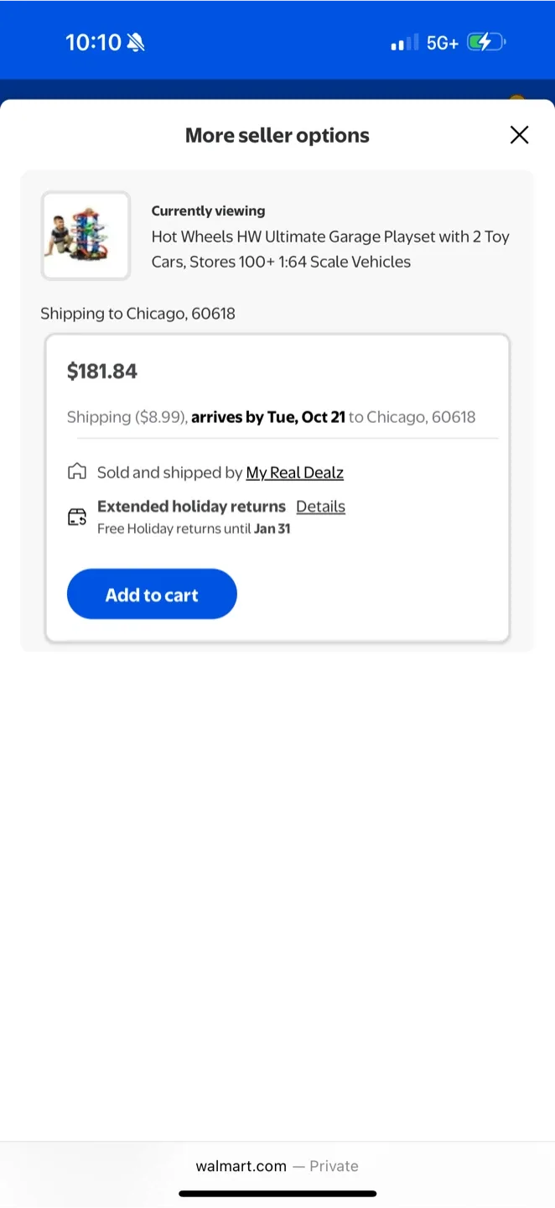Click the storefront icon beside seller name

pos(77,472)
